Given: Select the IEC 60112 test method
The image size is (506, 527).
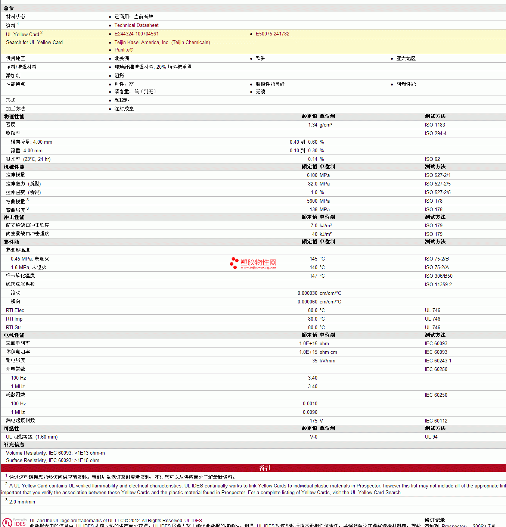Looking at the screenshot, I should [436, 421].
